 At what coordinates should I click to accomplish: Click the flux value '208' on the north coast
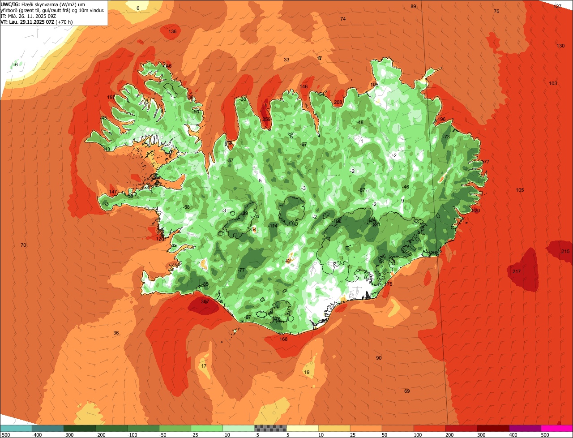(x=338, y=102)
